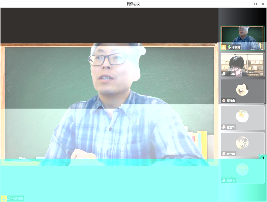
Task: Click the 于君博 name label on the small thumbnail
Action: (236, 47)
